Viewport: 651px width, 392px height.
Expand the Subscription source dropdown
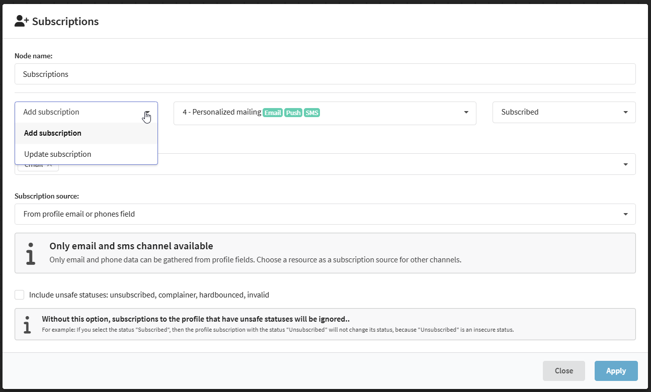tap(625, 214)
